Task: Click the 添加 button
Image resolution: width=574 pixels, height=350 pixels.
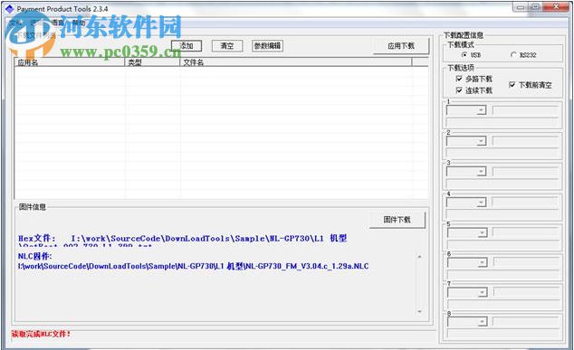Action: [187, 46]
